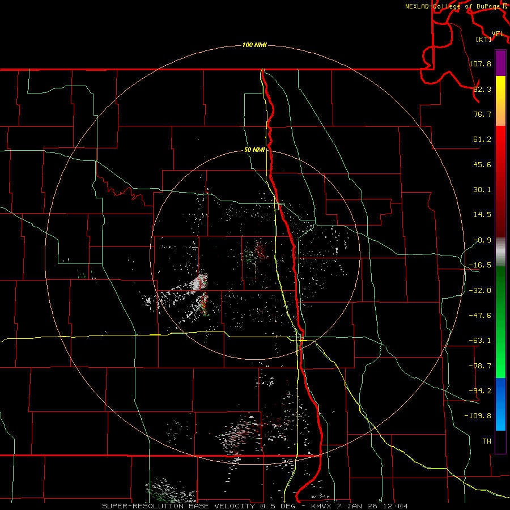
Task: Click the -63.1 velocity scale value
Action: 480,341
